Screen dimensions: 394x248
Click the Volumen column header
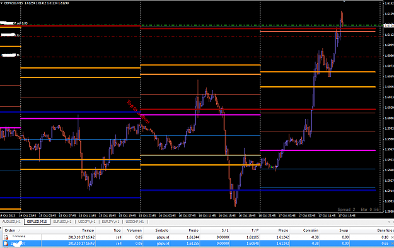coord(134,230)
